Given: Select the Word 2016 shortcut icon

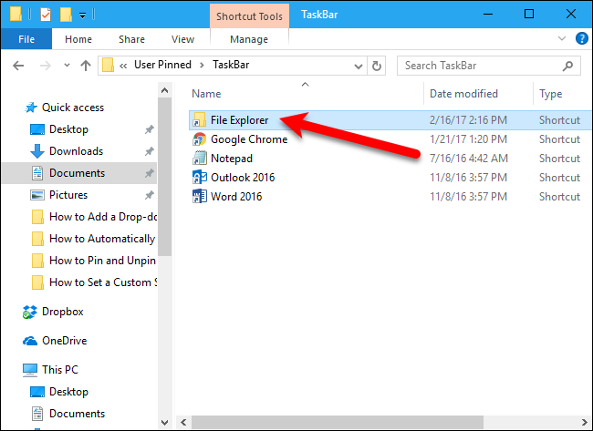Looking at the screenshot, I should [199, 197].
